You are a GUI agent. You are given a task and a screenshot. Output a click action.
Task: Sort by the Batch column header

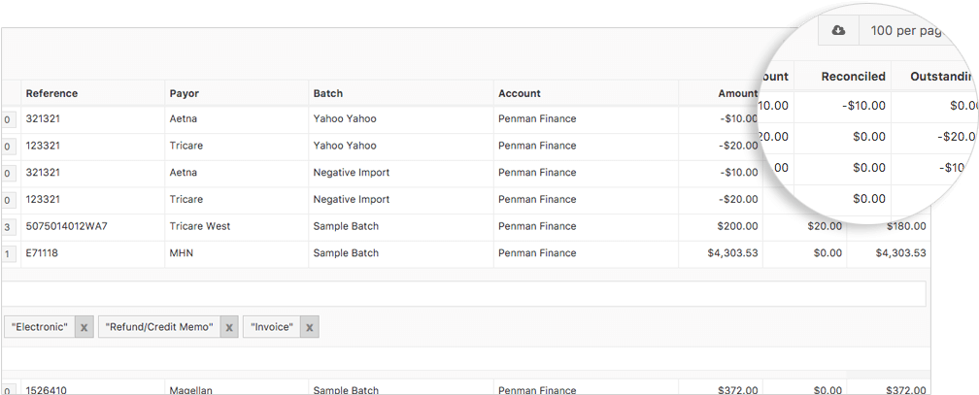(329, 93)
